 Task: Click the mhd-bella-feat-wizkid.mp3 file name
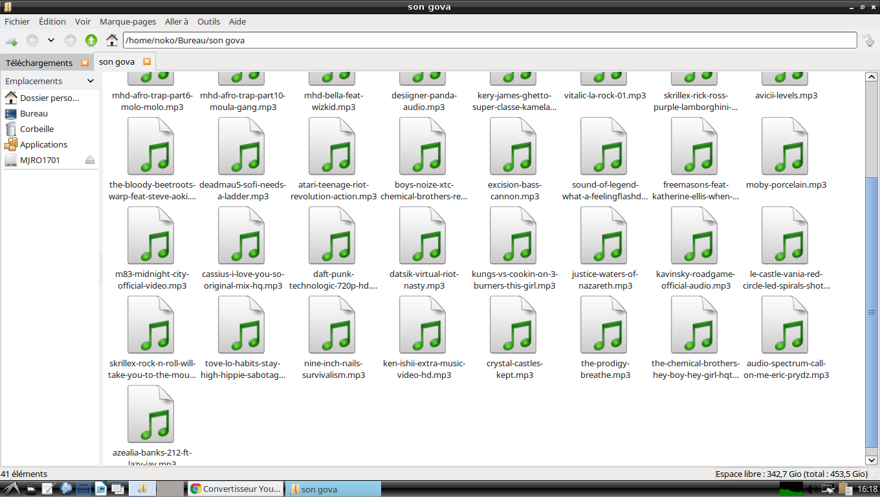click(x=333, y=101)
